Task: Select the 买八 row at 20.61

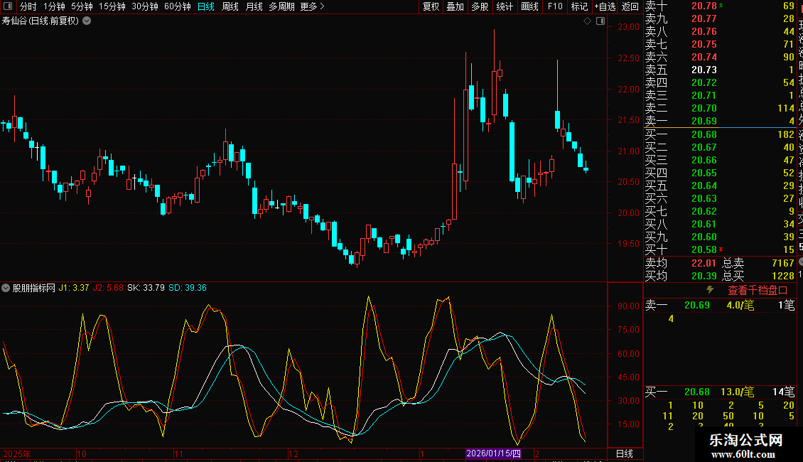Action: (720, 225)
